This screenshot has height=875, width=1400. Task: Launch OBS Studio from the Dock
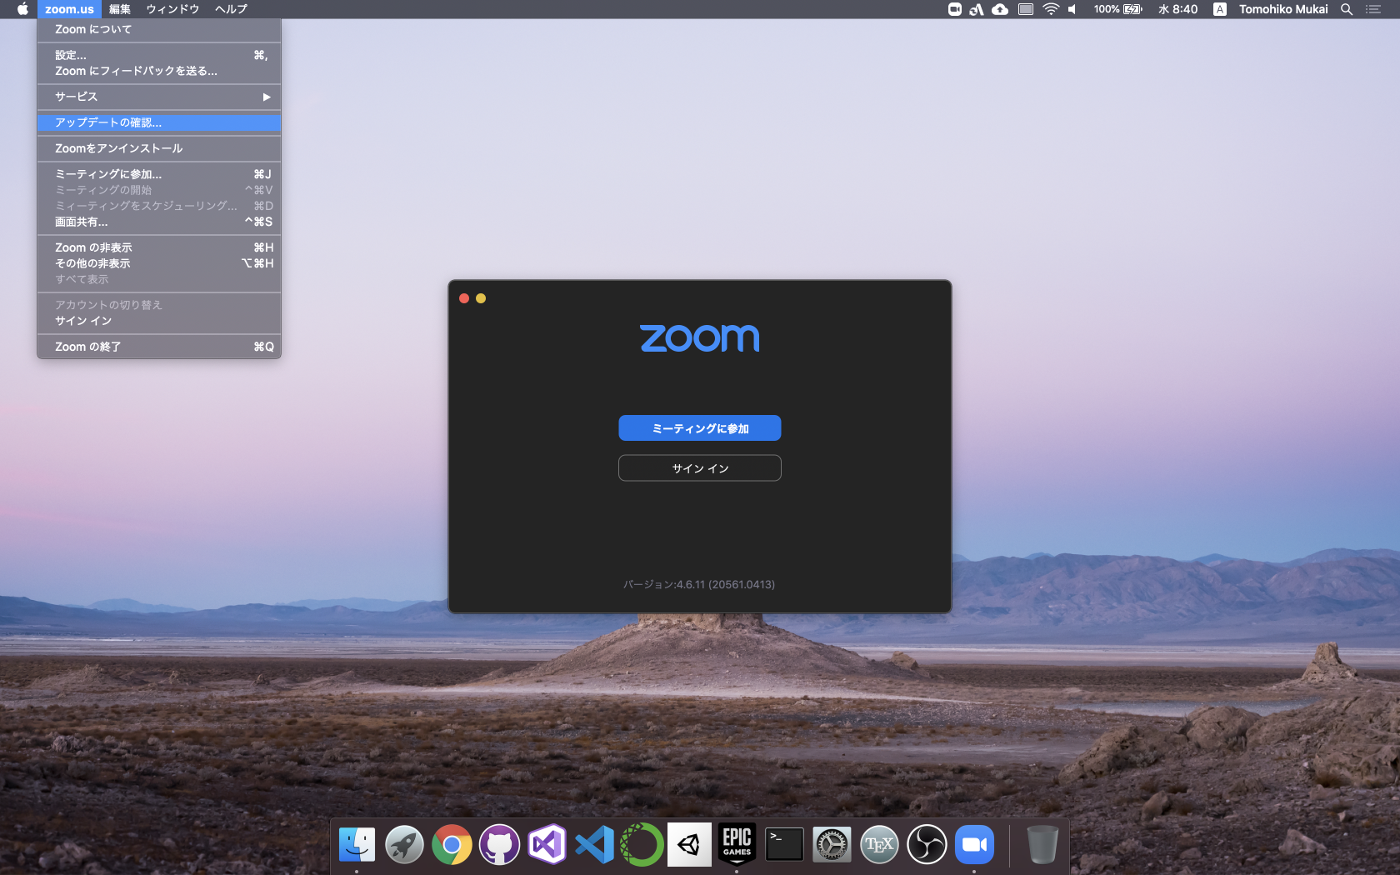coord(927,844)
